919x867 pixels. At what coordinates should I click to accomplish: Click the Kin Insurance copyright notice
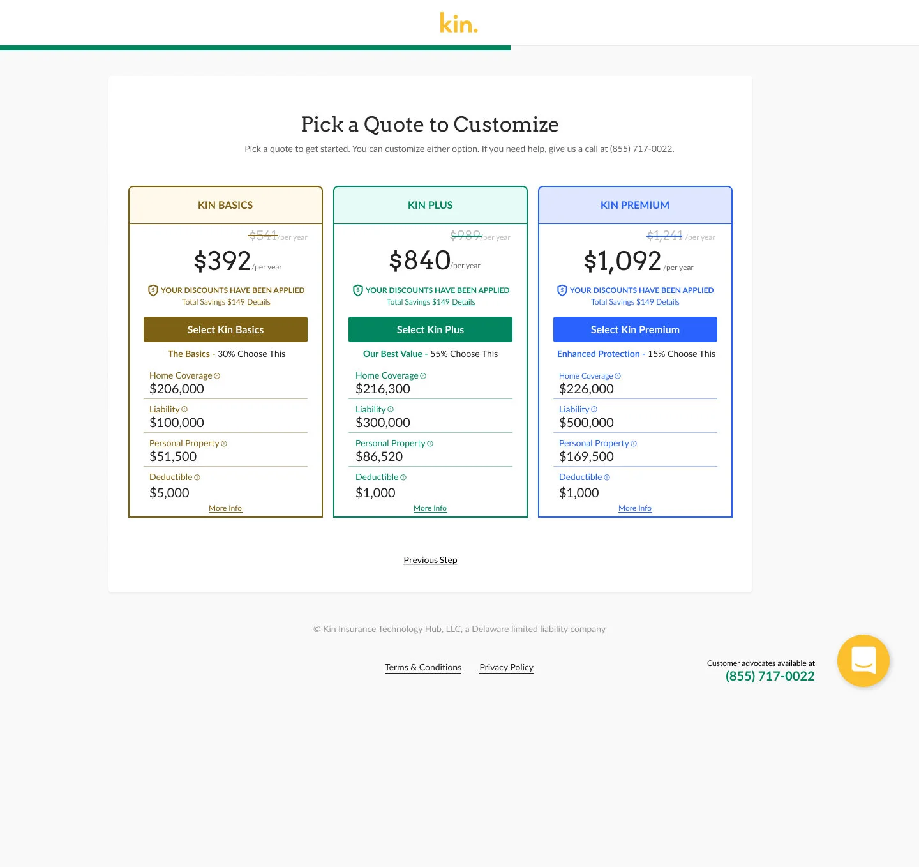click(x=459, y=629)
